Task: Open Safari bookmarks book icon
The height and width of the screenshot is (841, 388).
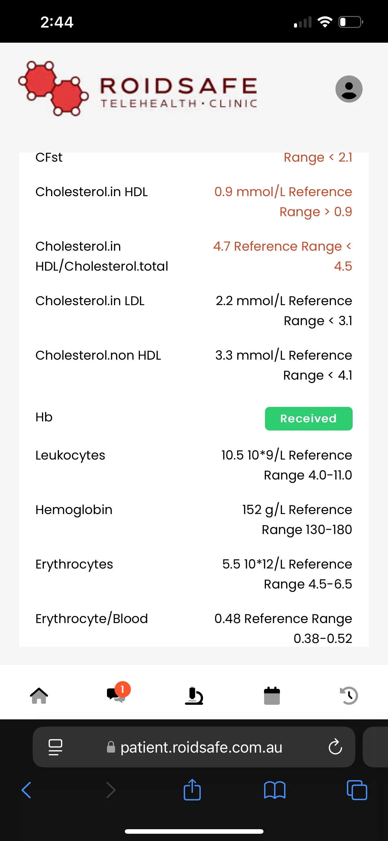Action: [x=275, y=790]
